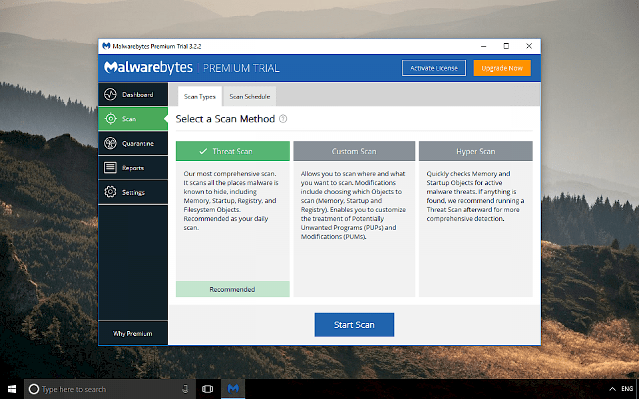
Task: Switch to the Scan Schedule tab
Action: tap(250, 96)
